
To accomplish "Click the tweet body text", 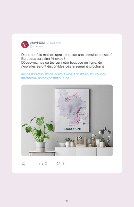I will [67, 61].
